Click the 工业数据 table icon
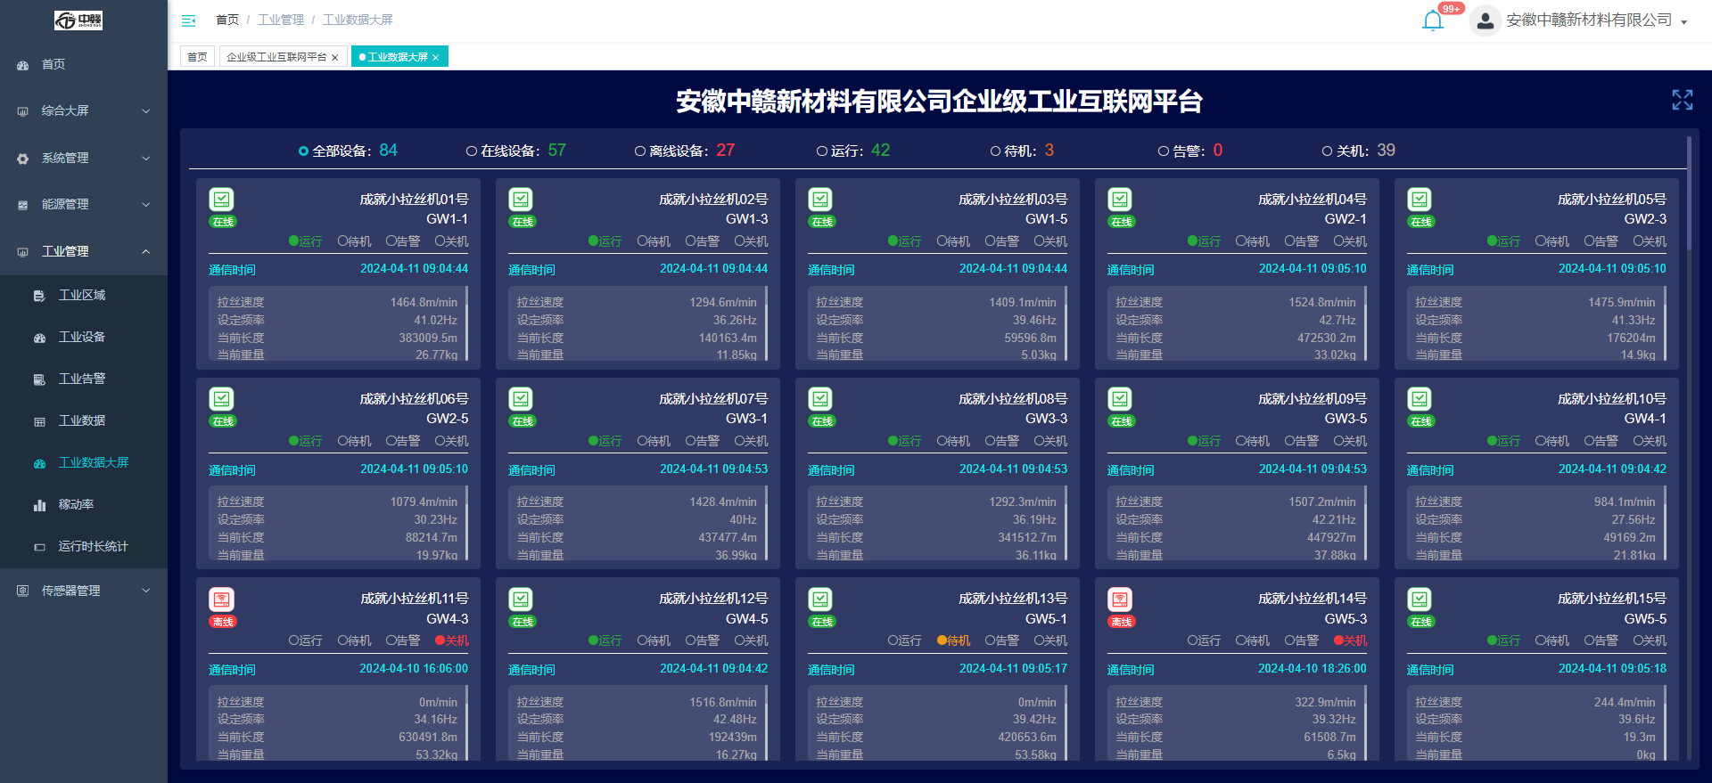The width and height of the screenshot is (1712, 783). pyautogui.click(x=39, y=421)
